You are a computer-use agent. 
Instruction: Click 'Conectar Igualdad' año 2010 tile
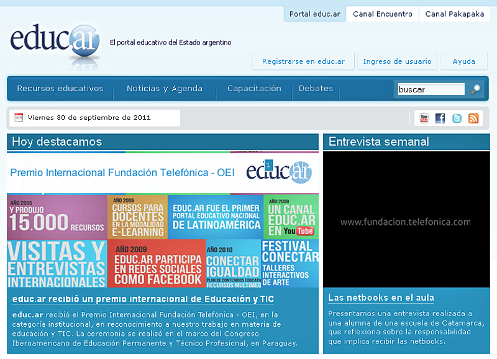click(x=234, y=264)
